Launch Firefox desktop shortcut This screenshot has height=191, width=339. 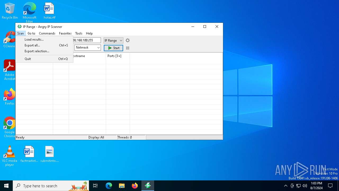point(10,97)
